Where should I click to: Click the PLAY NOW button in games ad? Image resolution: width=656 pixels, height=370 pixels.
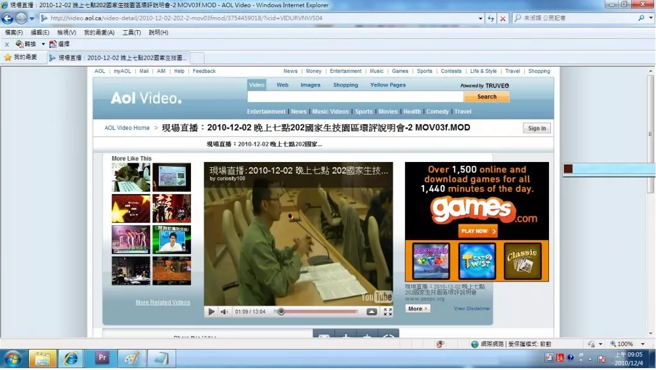[x=477, y=231]
